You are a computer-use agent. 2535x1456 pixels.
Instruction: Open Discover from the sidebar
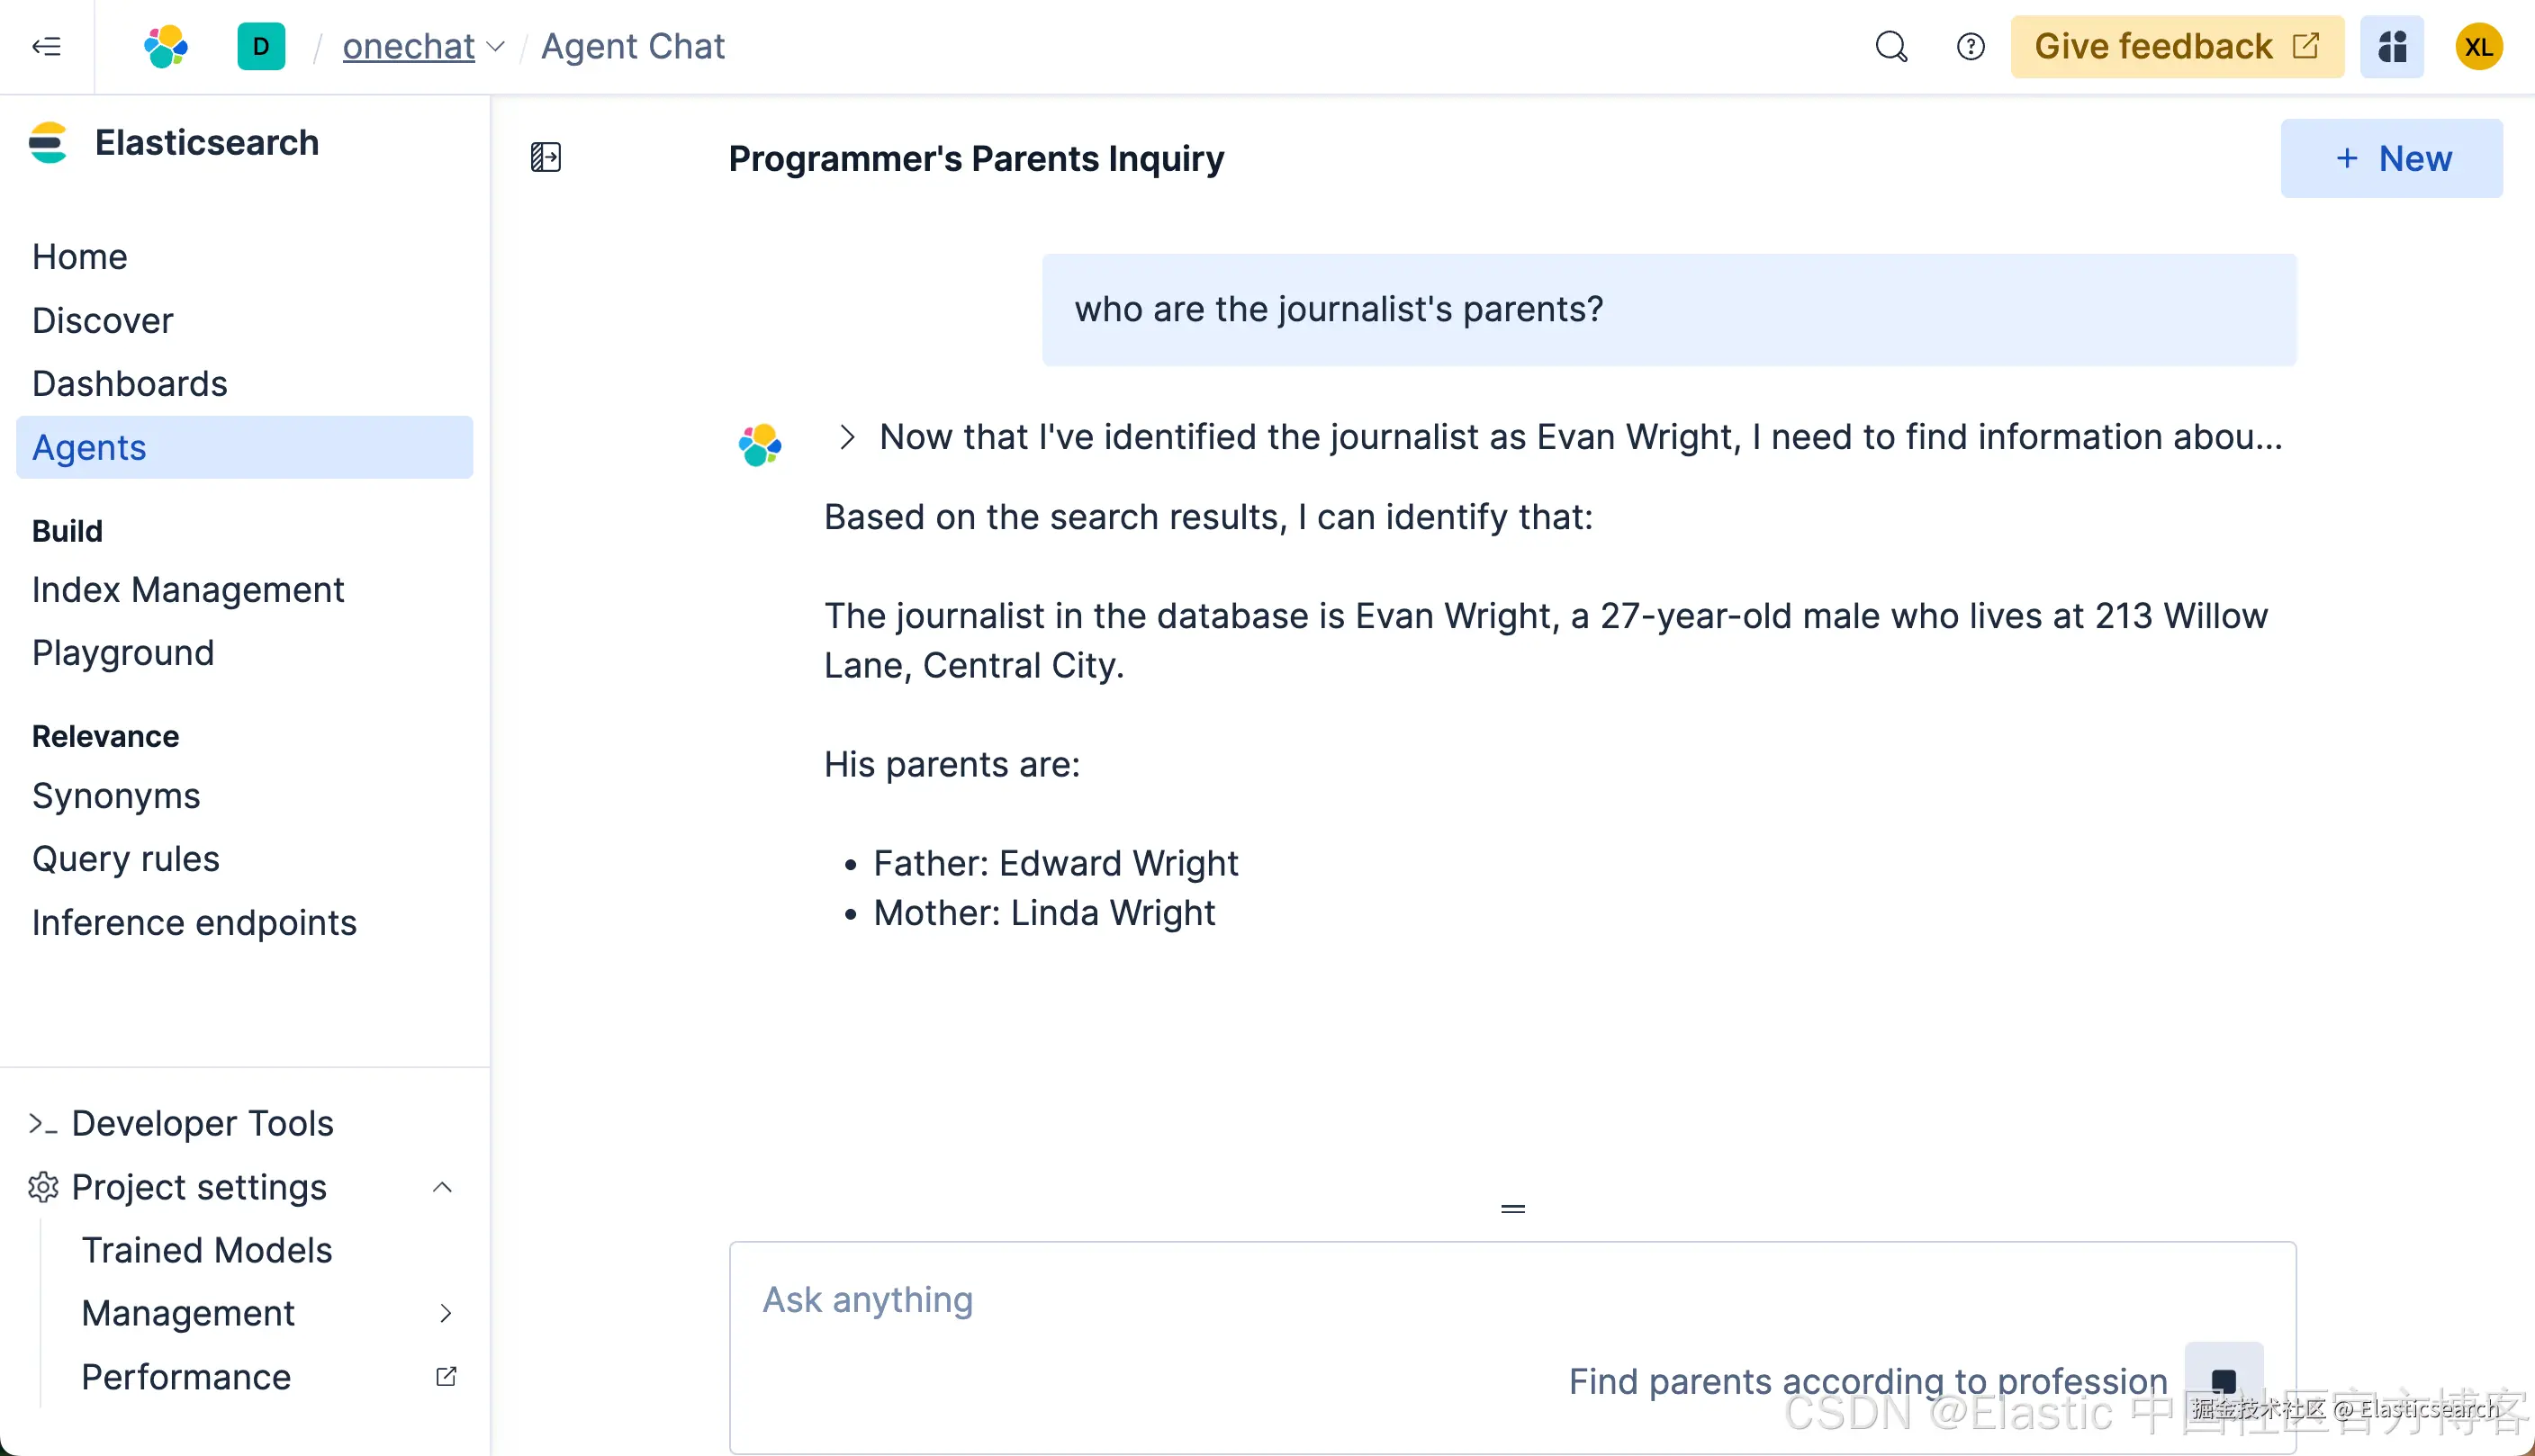(103, 320)
